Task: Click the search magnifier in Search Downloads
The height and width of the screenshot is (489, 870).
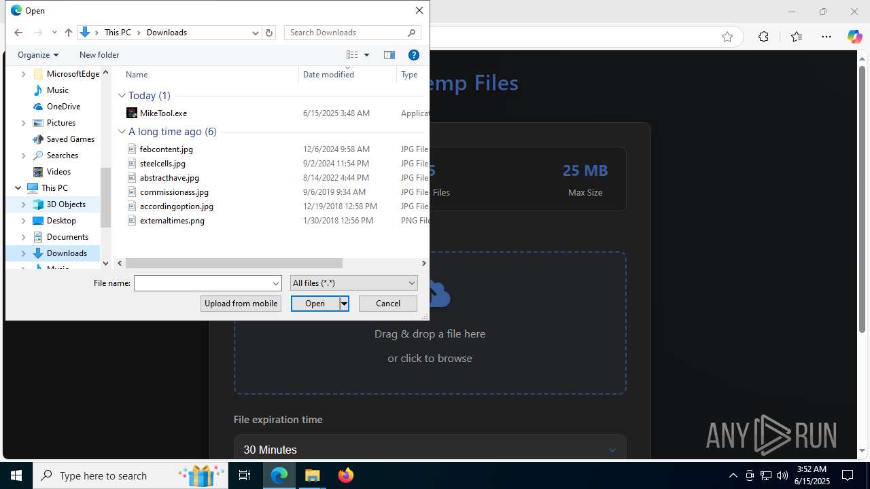Action: (412, 33)
